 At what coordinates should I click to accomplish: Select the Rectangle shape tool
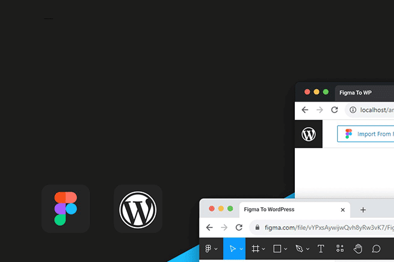click(277, 248)
